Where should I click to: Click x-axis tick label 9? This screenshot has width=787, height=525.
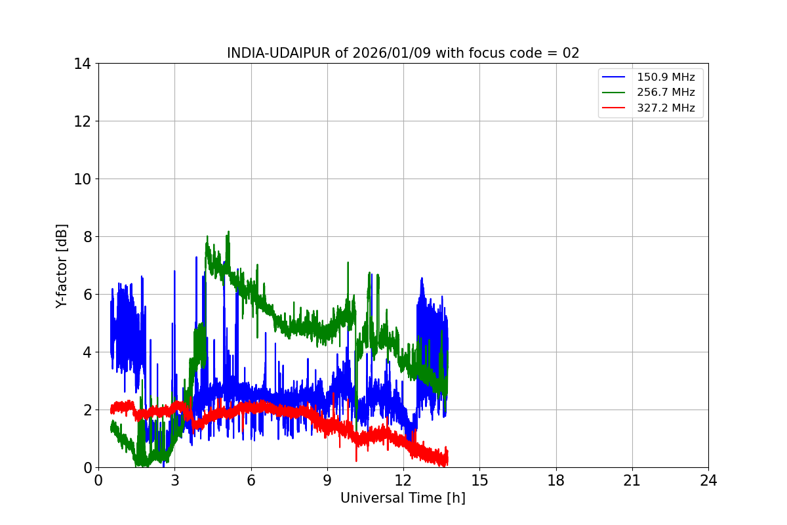(327, 480)
